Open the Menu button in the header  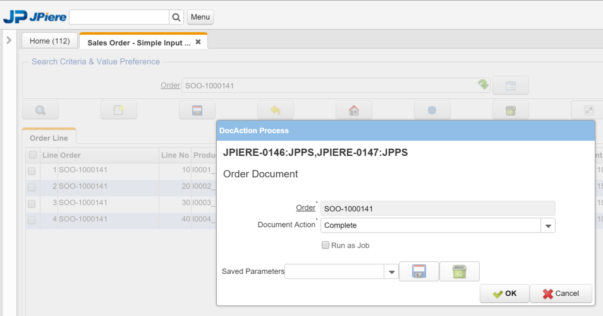pos(200,17)
